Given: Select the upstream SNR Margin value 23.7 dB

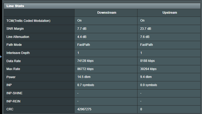Looking at the screenshot, I should [x=146, y=29].
